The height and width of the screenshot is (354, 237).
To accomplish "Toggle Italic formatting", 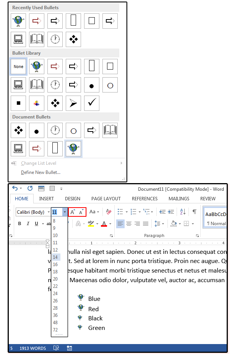I will point(28,224).
